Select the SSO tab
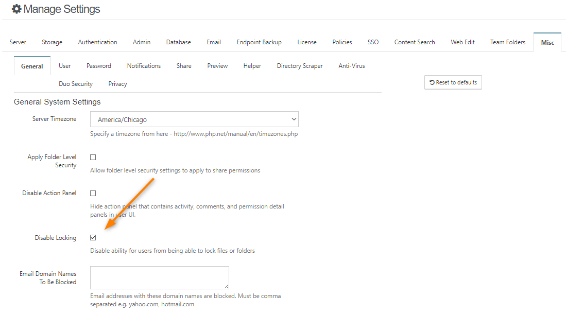 point(373,42)
